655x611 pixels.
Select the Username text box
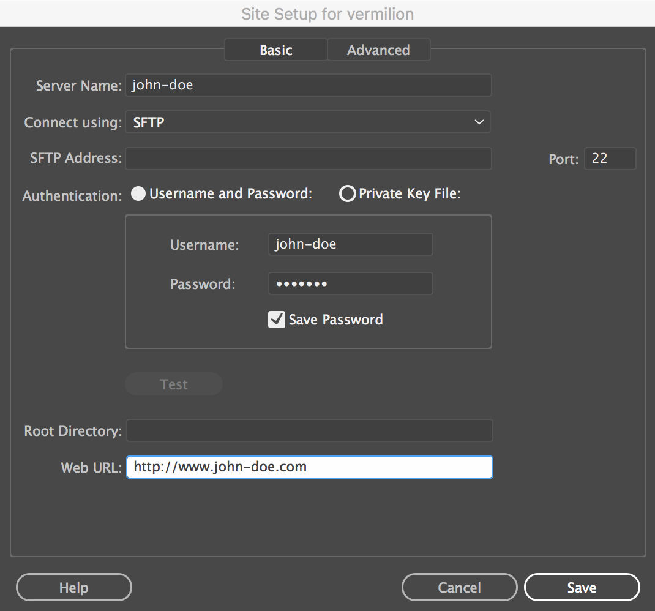point(350,244)
